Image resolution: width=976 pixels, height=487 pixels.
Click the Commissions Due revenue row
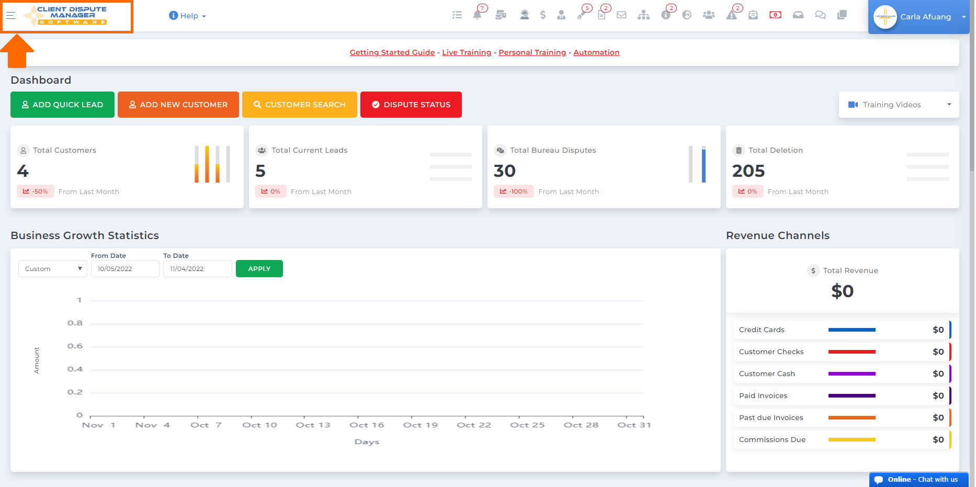pos(842,440)
